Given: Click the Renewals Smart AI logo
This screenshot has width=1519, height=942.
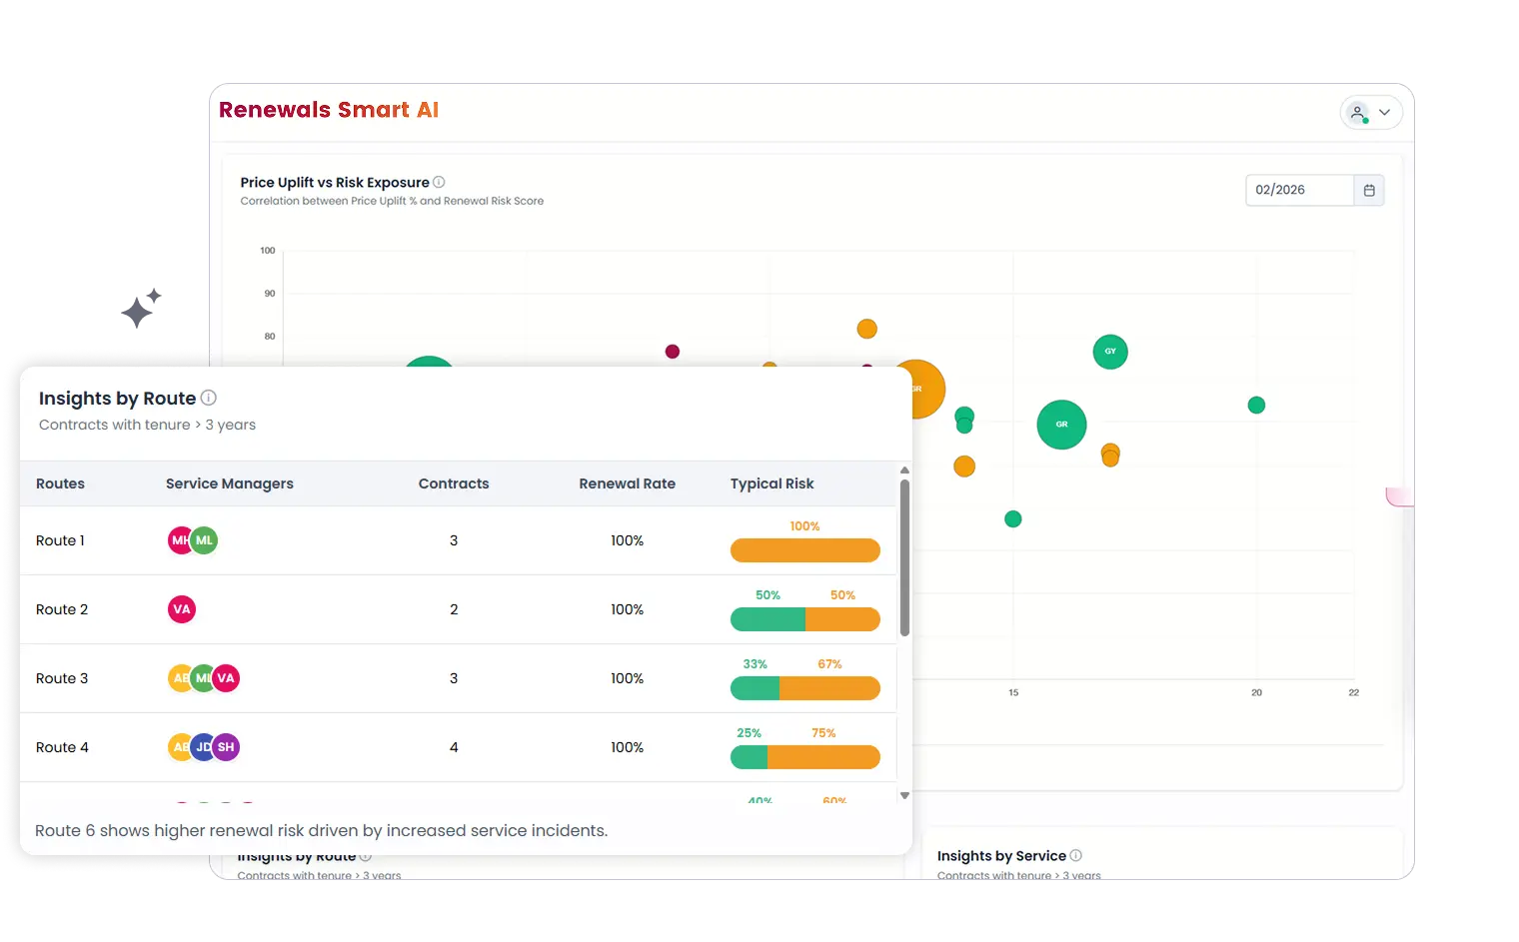Looking at the screenshot, I should (x=329, y=110).
